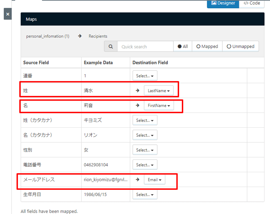Image resolution: width=270 pixels, height=214 pixels.
Task: Click the mapping arrow in the 姓 row
Action: [137, 90]
